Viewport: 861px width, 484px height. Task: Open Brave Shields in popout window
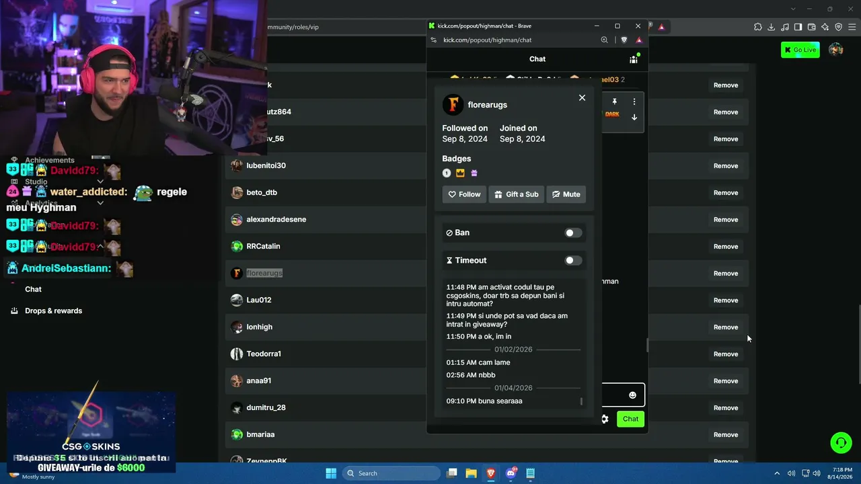pos(624,40)
